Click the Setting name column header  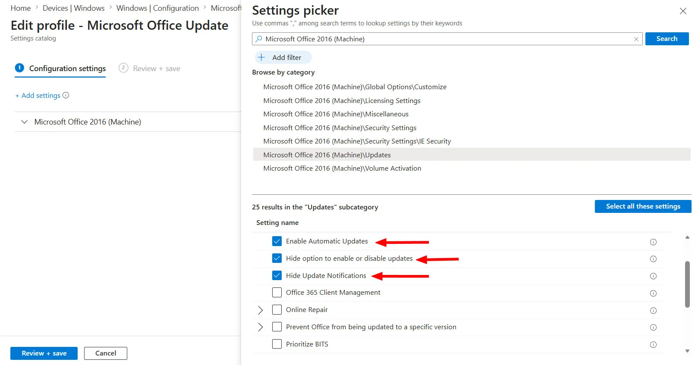point(277,223)
